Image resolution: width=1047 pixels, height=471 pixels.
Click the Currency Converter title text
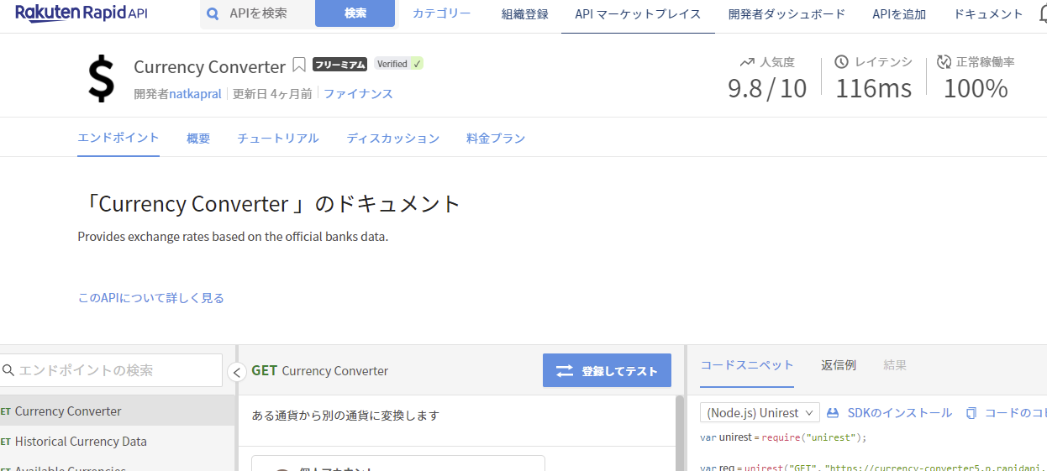coord(210,66)
